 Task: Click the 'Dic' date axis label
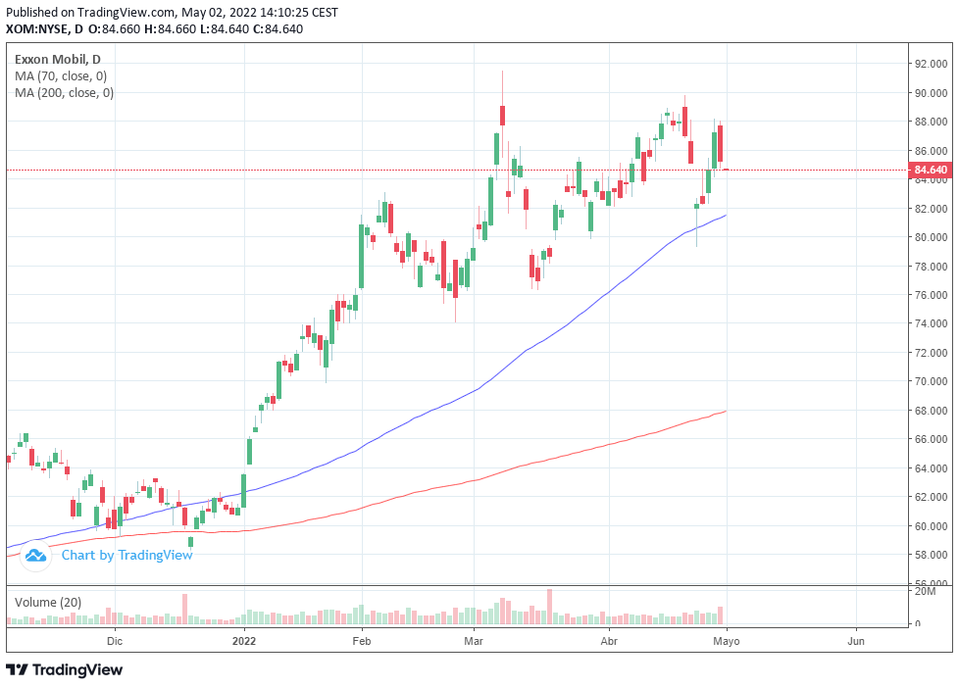click(115, 641)
